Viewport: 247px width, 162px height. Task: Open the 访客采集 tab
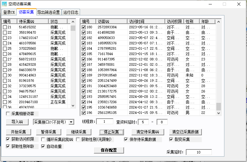click(26, 12)
